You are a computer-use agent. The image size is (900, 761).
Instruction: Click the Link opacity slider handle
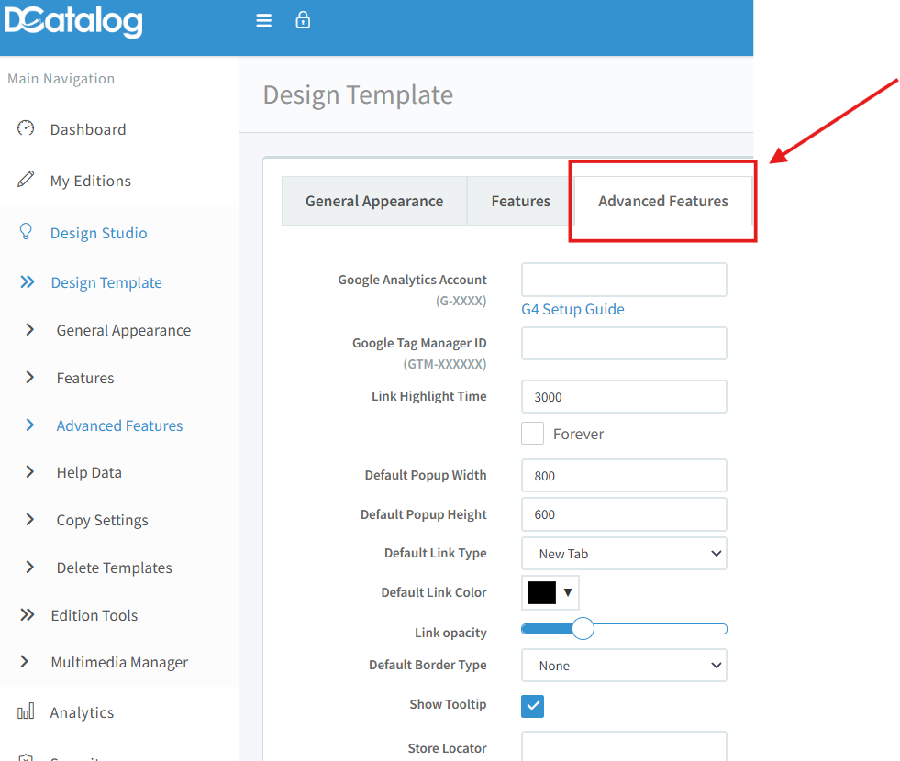coord(583,629)
